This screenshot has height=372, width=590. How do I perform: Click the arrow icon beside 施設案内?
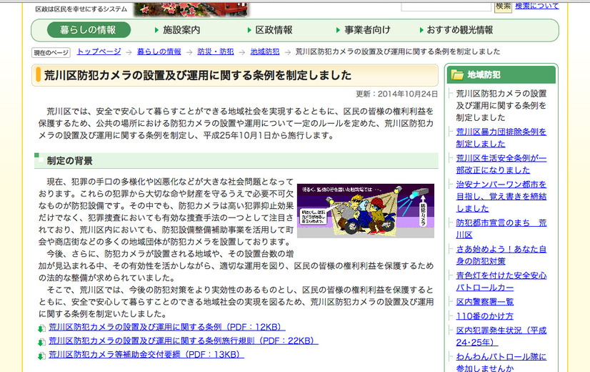156,30
